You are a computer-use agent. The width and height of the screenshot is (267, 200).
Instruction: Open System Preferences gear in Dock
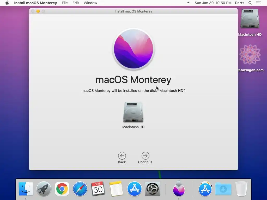[x=152, y=189]
